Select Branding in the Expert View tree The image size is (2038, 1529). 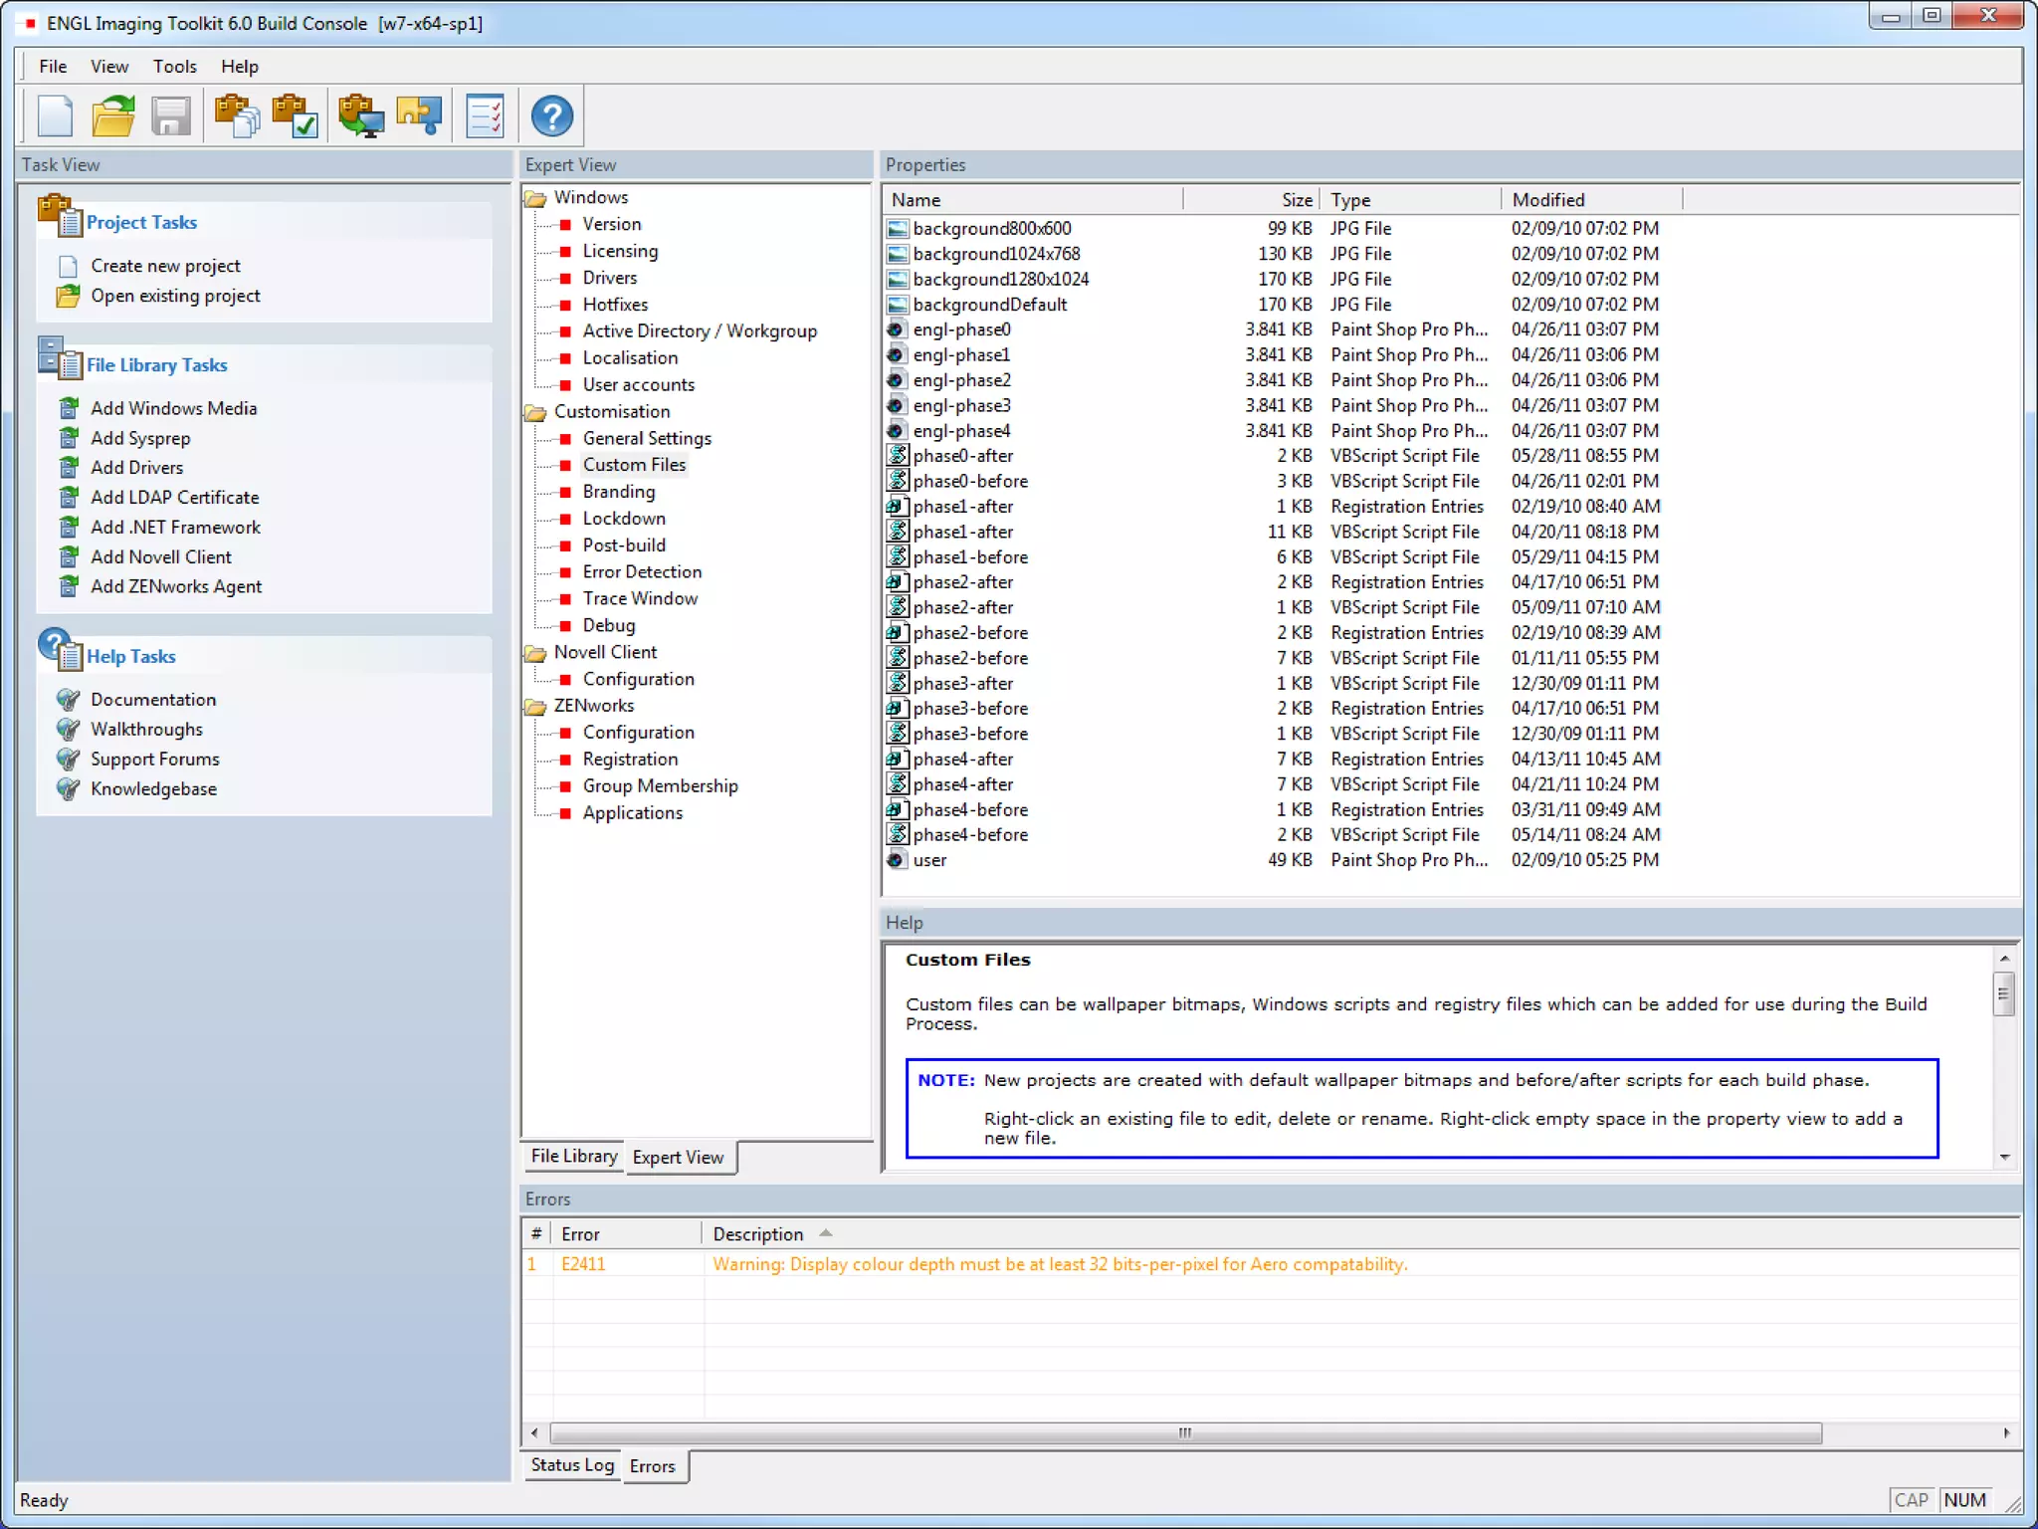tap(618, 492)
